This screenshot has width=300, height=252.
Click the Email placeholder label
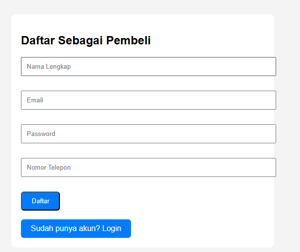click(35, 100)
